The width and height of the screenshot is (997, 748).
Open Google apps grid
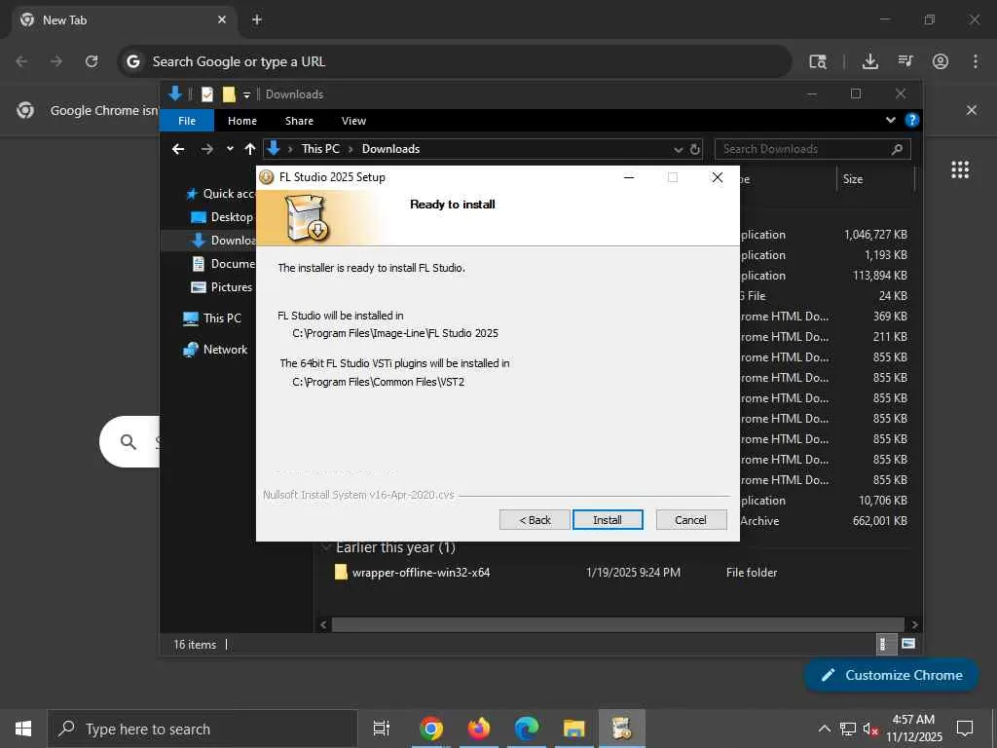point(960,169)
